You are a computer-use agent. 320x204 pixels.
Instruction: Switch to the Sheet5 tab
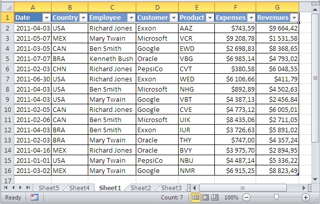(x=49, y=188)
